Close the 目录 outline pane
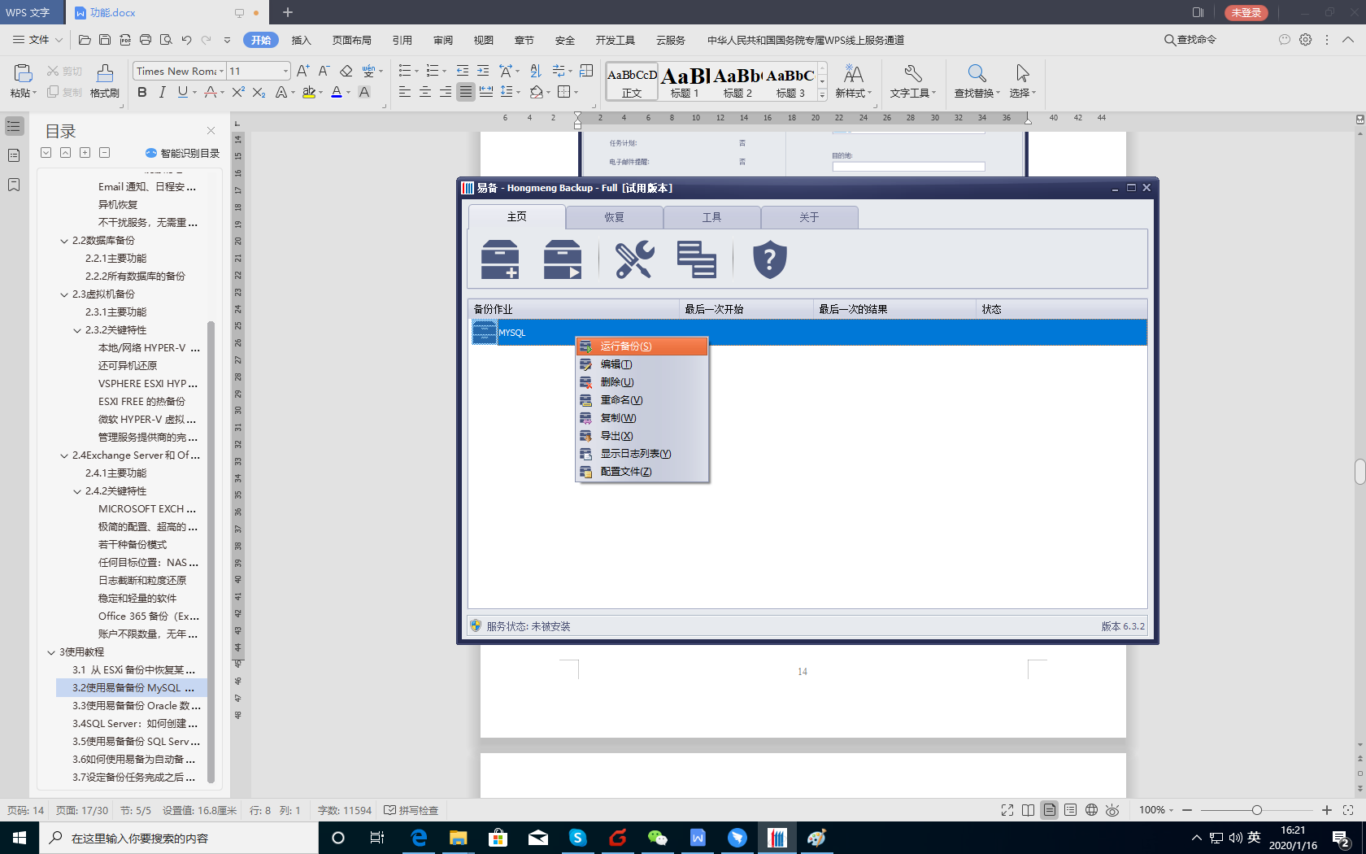The width and height of the screenshot is (1366, 854). [x=211, y=130]
